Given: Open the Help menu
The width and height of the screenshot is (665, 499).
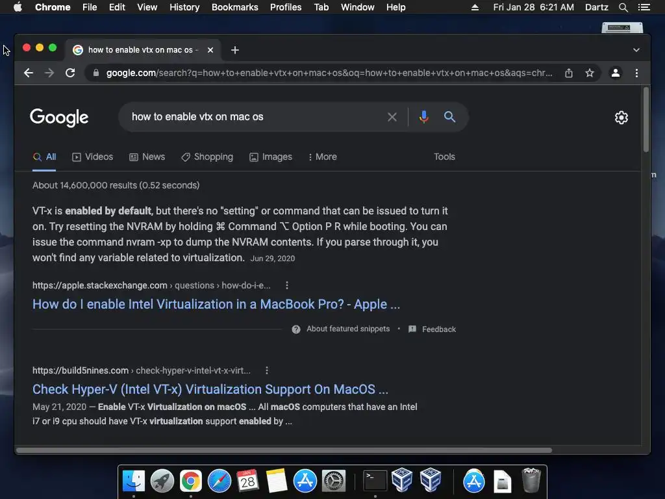Looking at the screenshot, I should point(395,7).
